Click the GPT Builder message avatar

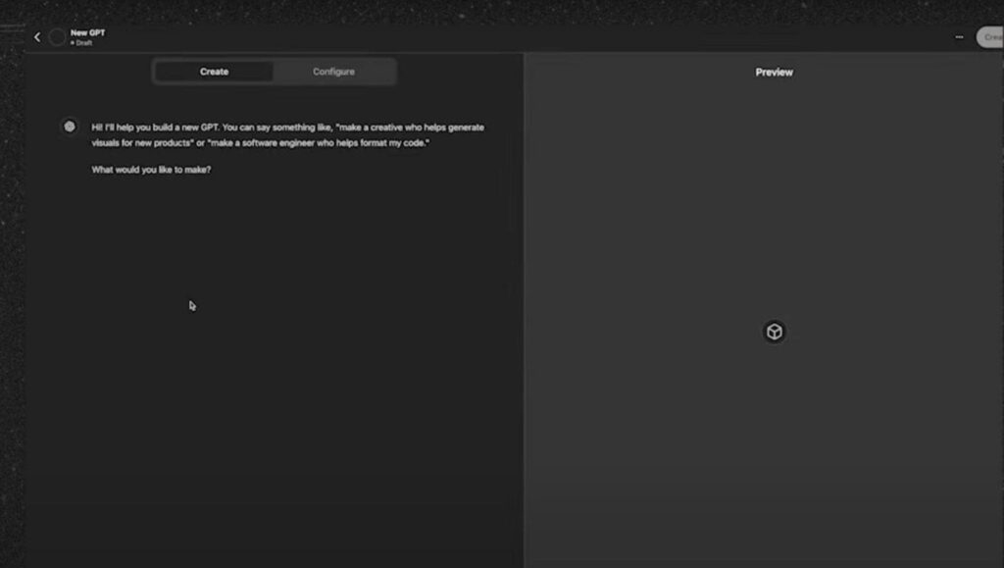[x=69, y=127]
